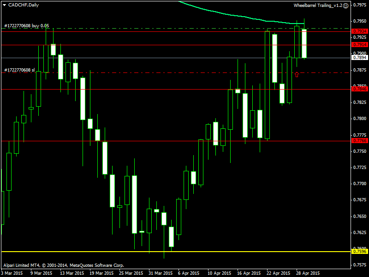Viewport: 369px width, 277px height.
Task: Click the red up-arrow marker on the chart
Action: tap(297, 74)
